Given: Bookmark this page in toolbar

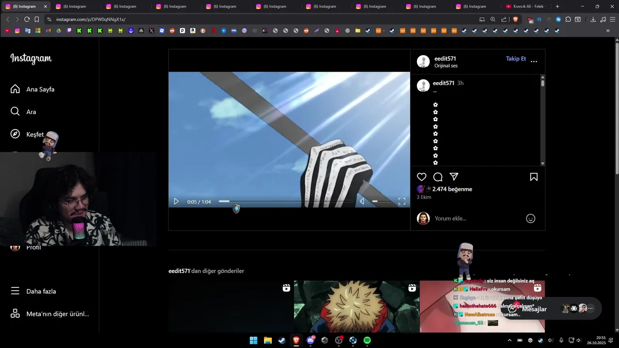Looking at the screenshot, I should (37, 19).
